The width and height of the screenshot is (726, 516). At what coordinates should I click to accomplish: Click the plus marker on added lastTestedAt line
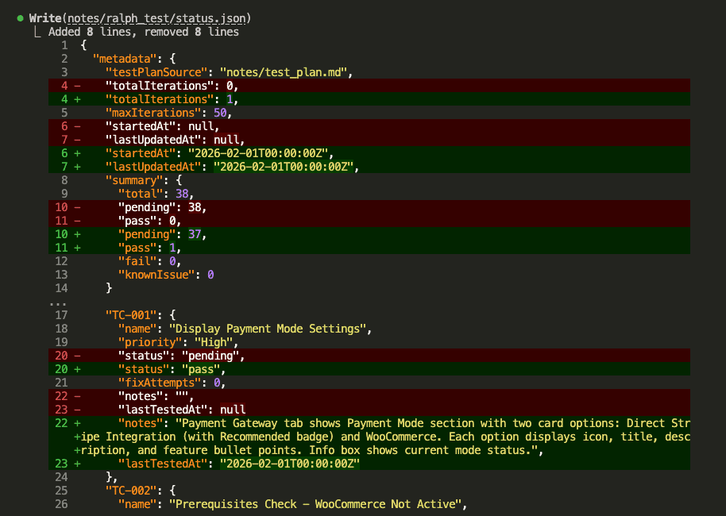(77, 463)
